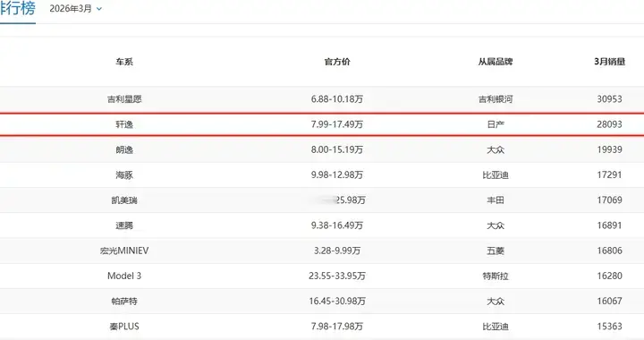Click the sales figure 28093
Image resolution: width=644 pixels, height=340 pixels.
[x=609, y=124]
